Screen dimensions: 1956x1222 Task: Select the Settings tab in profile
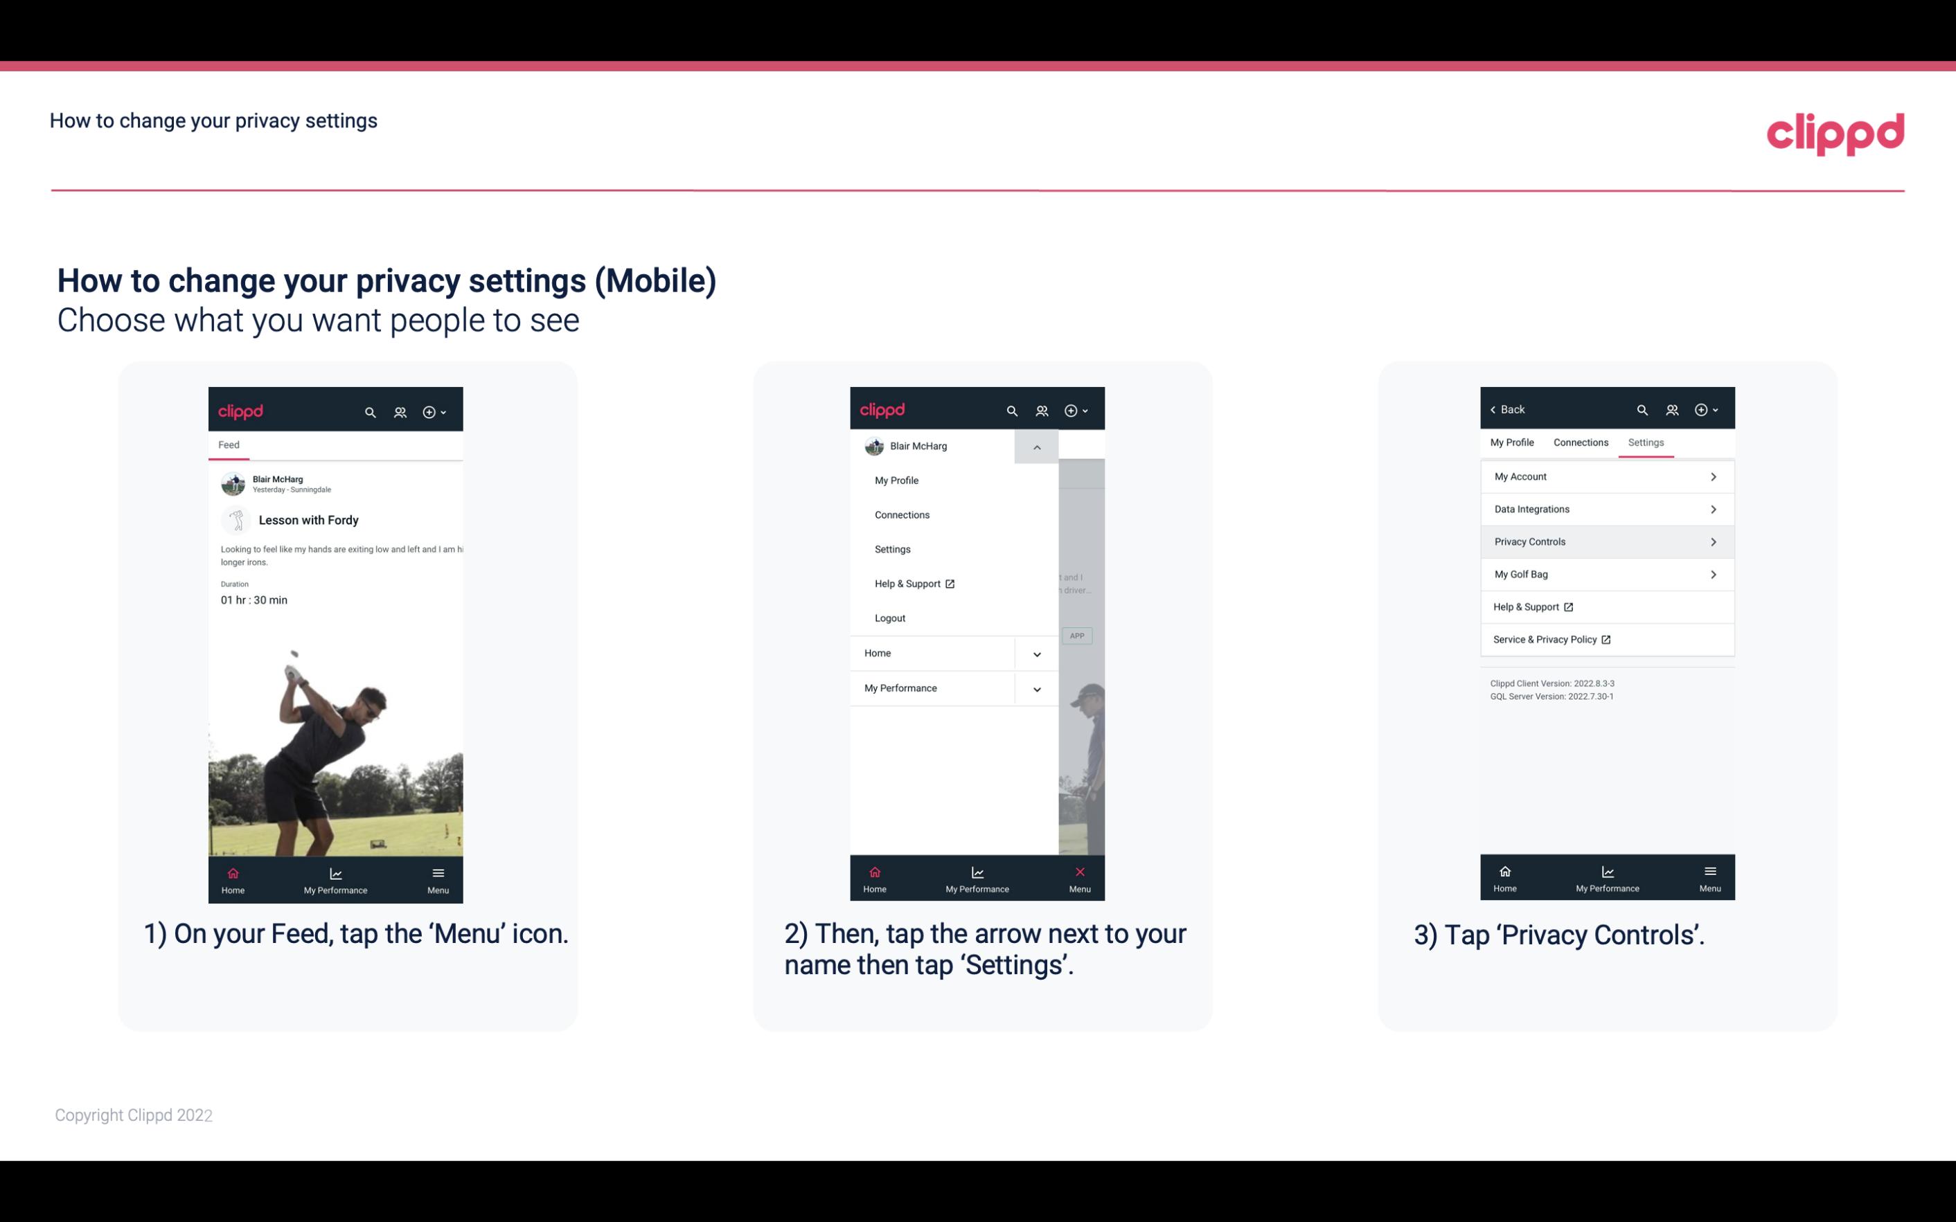coord(1645,442)
